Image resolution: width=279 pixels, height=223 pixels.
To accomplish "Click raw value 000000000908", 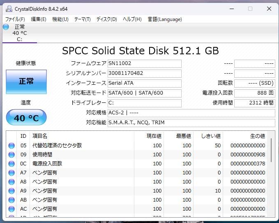I will (x=248, y=155).
